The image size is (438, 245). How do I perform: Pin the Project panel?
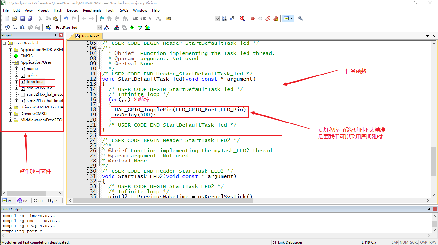[x=55, y=35]
